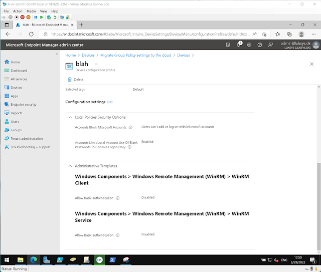Click add to favorites icon in address bar
Image resolution: width=321 pixels, height=272 pixels.
pyautogui.click(x=264, y=34)
